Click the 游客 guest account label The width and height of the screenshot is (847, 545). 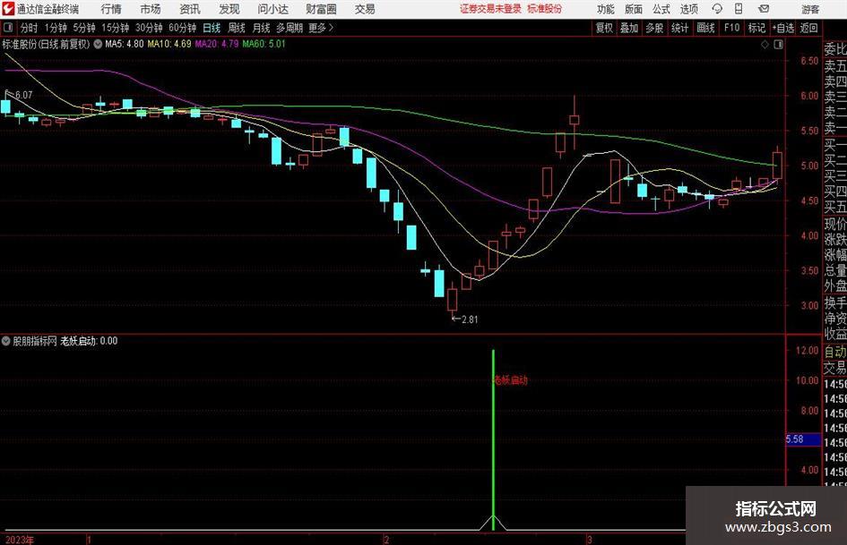click(810, 9)
